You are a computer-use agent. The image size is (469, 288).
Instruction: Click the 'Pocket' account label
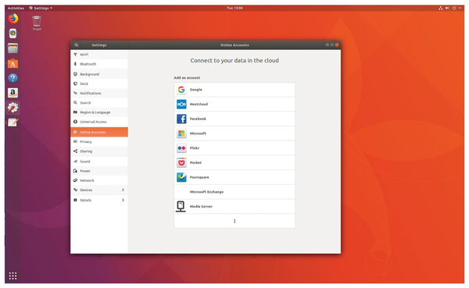[x=195, y=163]
